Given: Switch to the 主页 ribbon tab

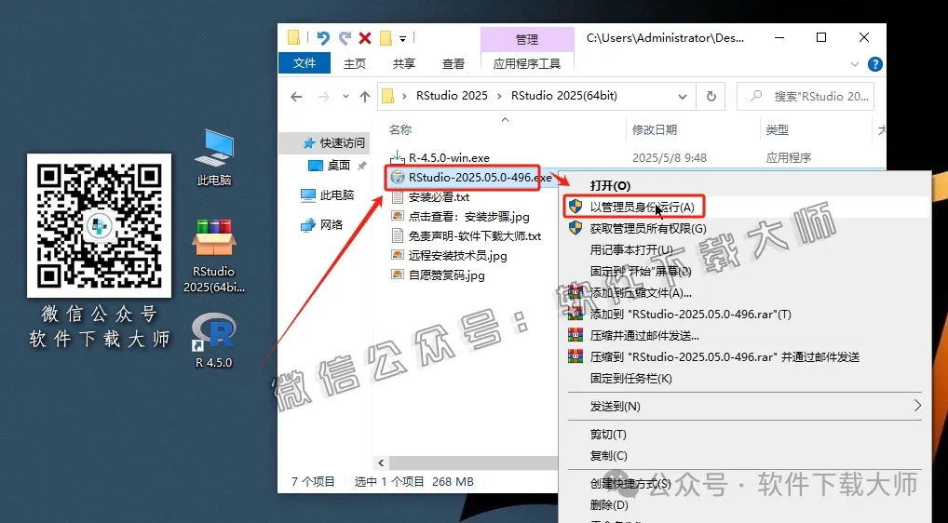Looking at the screenshot, I should 354,63.
